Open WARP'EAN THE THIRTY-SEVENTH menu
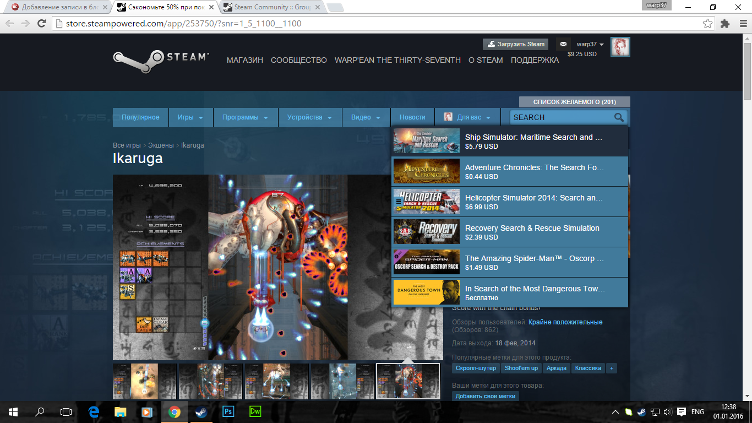Screen dimensions: 752x423 [397, 60]
